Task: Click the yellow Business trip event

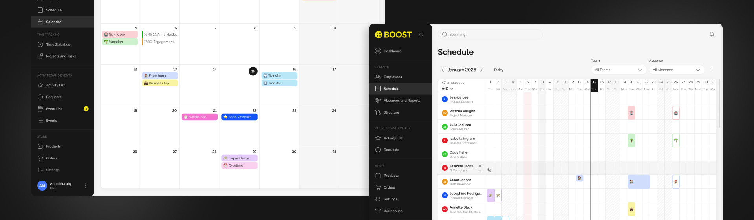Action: click(159, 83)
